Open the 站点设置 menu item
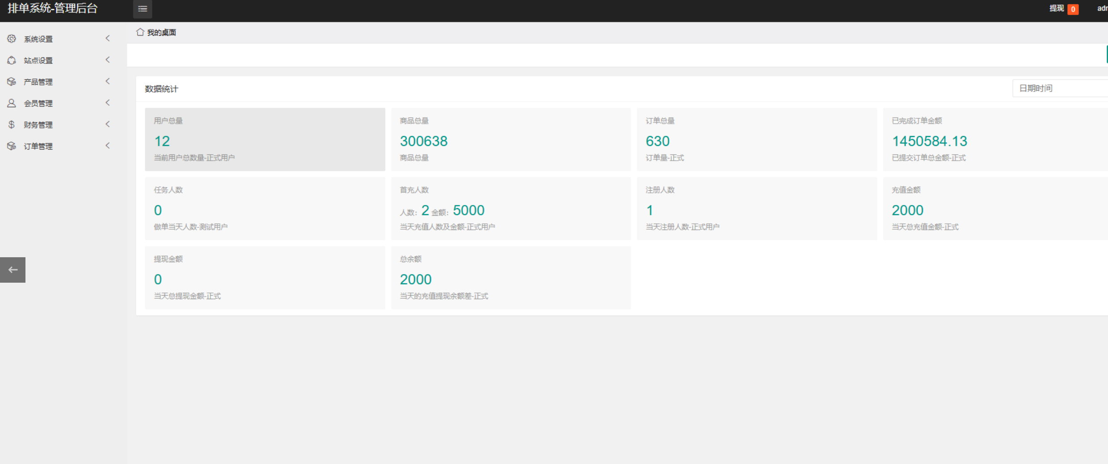The image size is (1108, 464). (38, 61)
